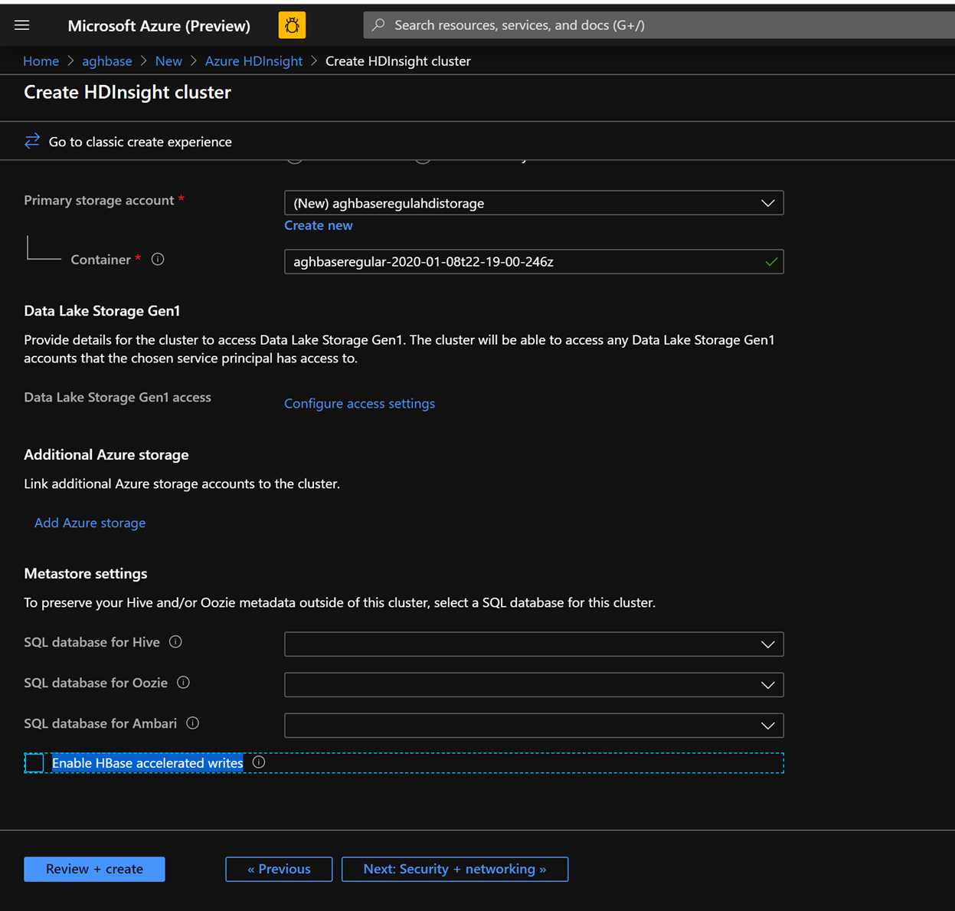Go to Home breadcrumb
955x911 pixels.
pyautogui.click(x=41, y=61)
